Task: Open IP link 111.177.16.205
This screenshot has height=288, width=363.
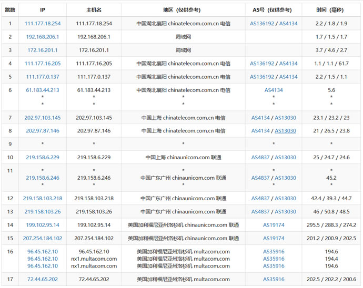Action: pos(43,64)
